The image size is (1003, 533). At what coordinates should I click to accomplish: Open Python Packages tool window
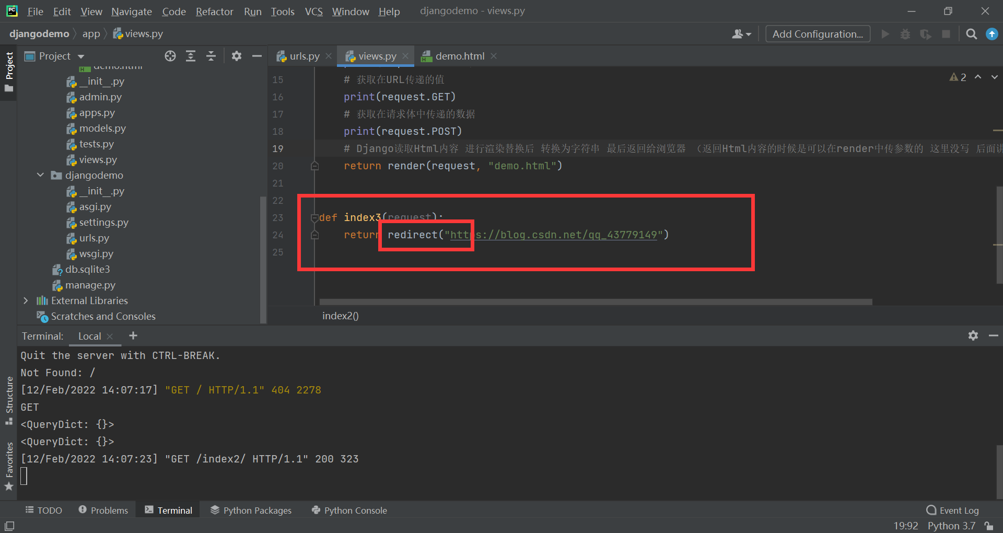pyautogui.click(x=251, y=510)
